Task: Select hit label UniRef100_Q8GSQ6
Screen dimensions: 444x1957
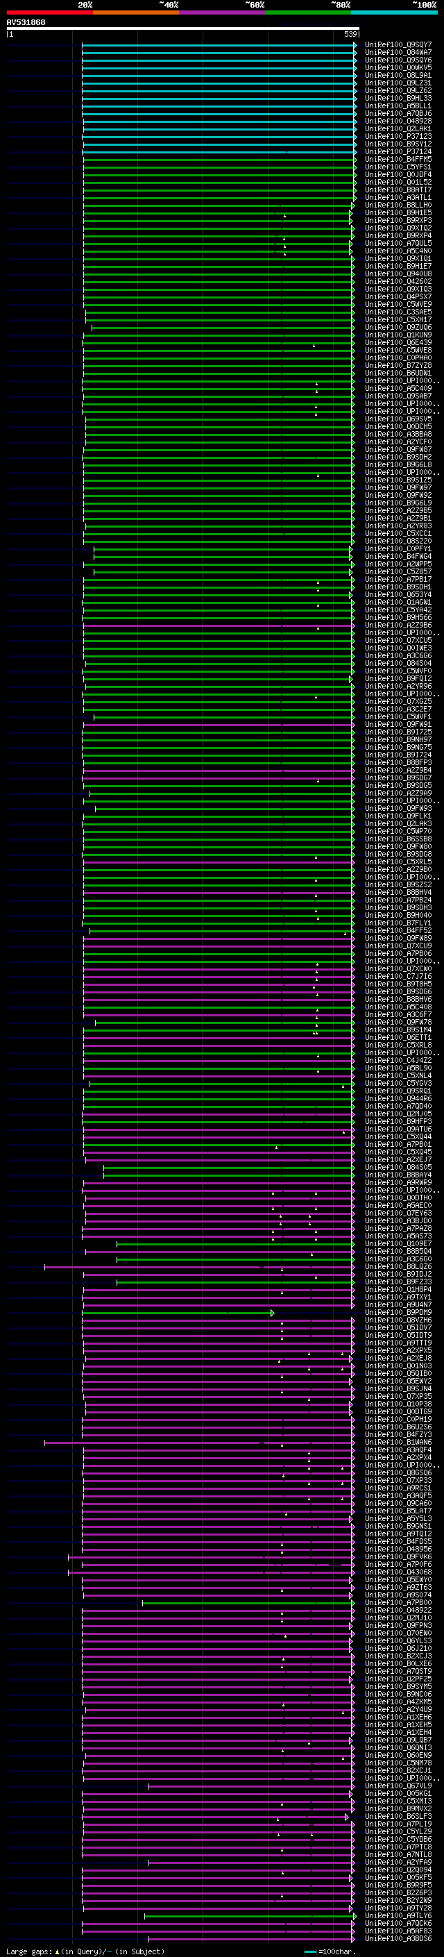Action: 398,1473
